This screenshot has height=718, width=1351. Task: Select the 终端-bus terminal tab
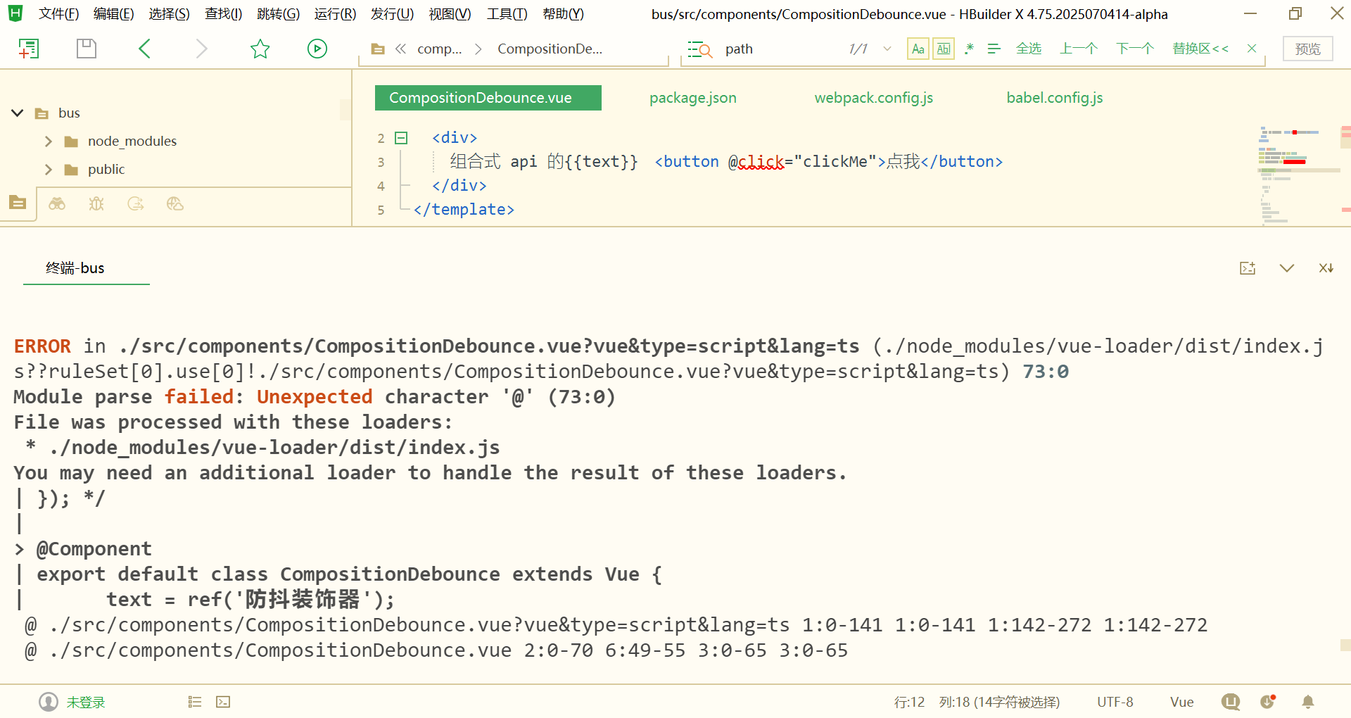(x=75, y=268)
